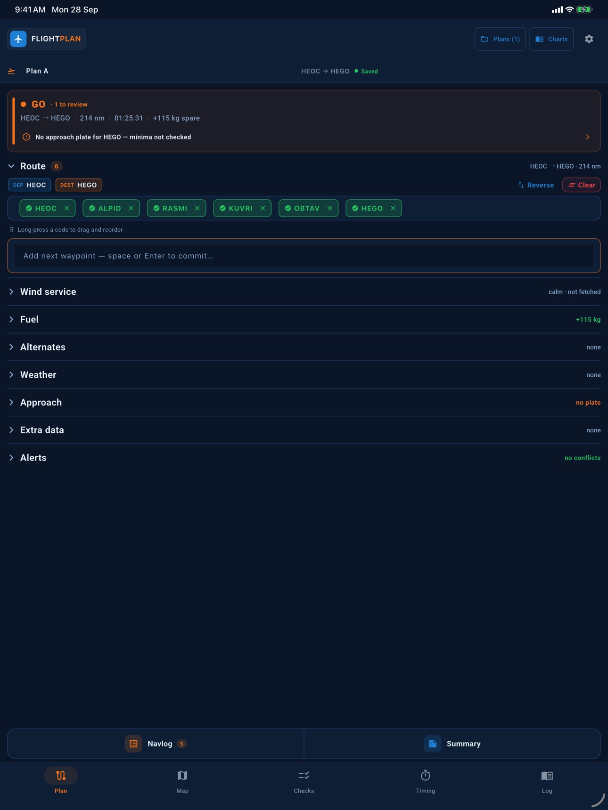Click the '+115 kg spare' summary text
The height and width of the screenshot is (810, 608).
click(176, 118)
